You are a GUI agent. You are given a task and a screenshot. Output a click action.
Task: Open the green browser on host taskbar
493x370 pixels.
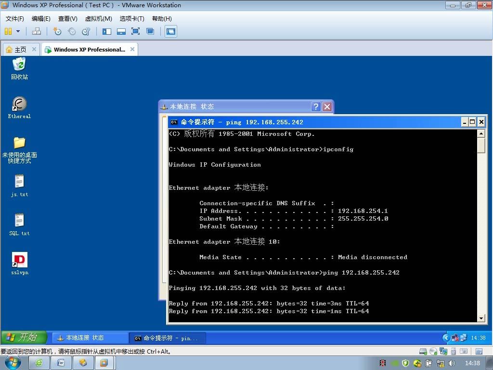(x=39, y=363)
